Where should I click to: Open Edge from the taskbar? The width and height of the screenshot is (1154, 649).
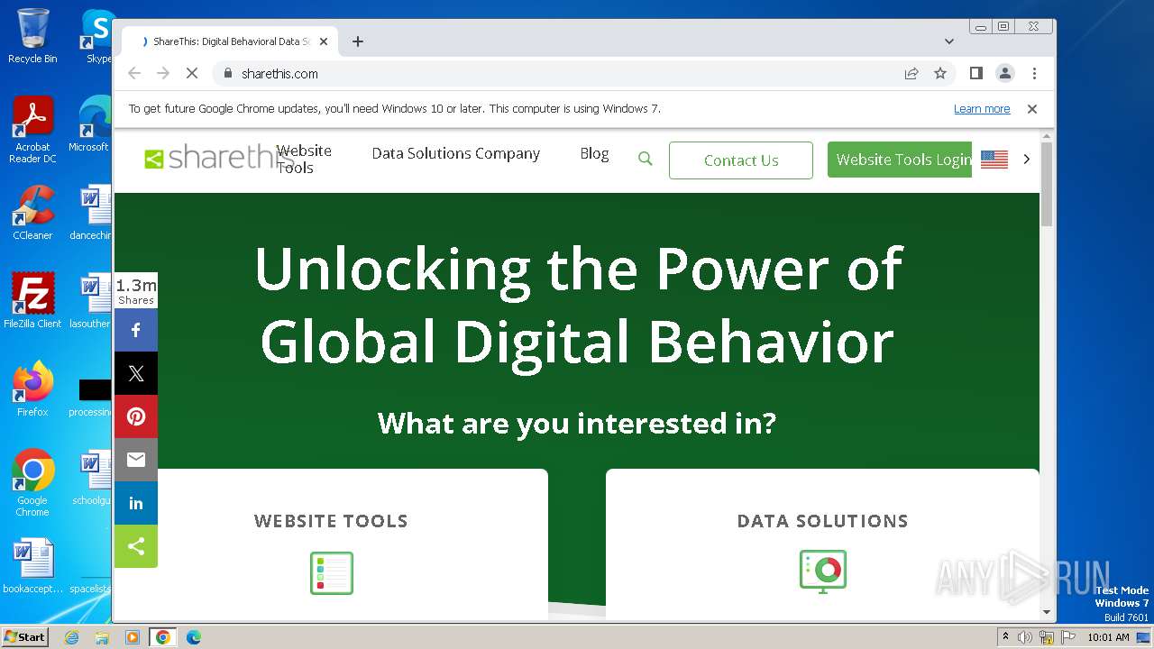[x=193, y=637]
